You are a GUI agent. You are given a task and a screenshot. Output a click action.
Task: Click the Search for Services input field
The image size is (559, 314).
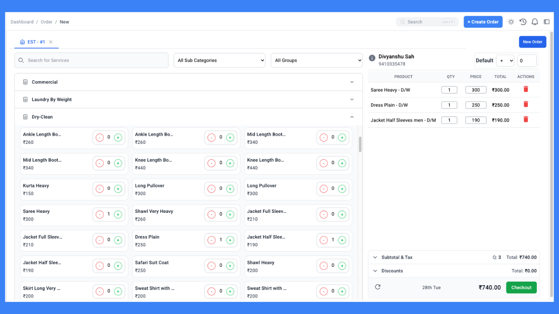[91, 60]
